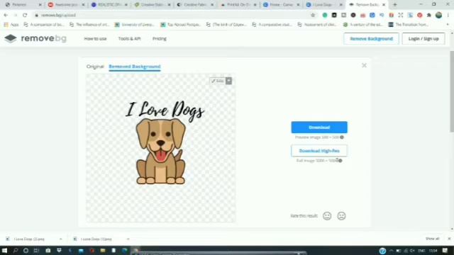Open Task View on the taskbar
Screen dimensions: 454x255
(x=36, y=251)
